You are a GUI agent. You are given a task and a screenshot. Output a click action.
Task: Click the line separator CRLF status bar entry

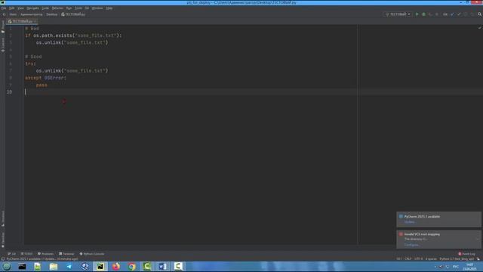coord(408,258)
